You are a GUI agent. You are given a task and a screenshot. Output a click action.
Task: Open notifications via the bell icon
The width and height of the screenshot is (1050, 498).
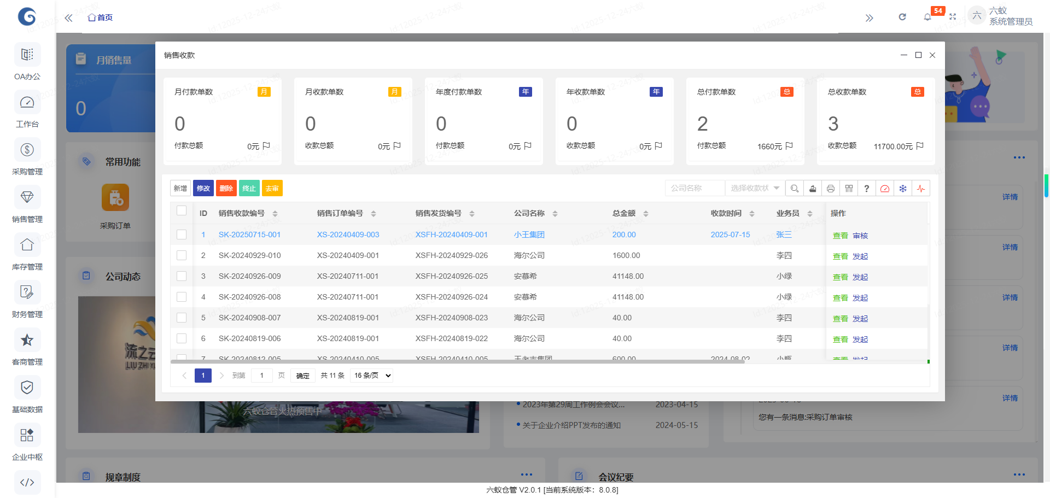point(927,17)
